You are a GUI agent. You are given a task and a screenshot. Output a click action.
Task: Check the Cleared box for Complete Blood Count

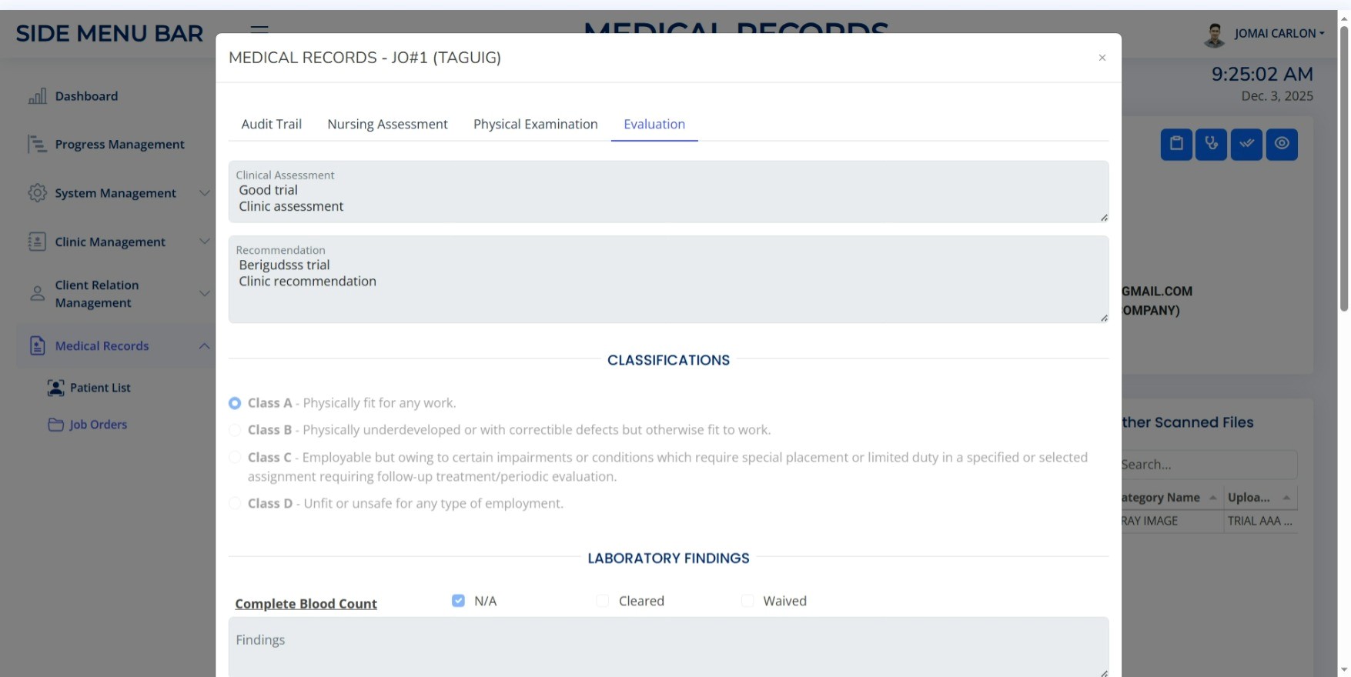(603, 601)
